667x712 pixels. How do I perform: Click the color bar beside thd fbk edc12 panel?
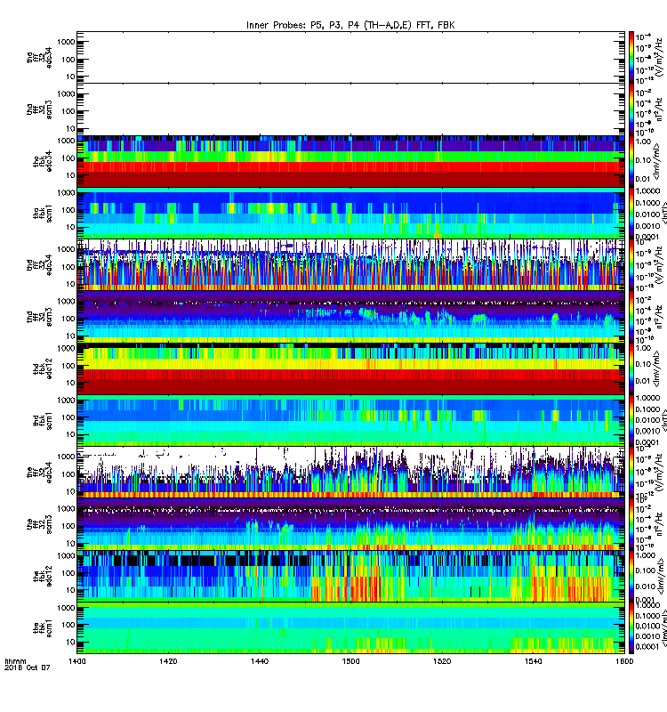pyautogui.click(x=631, y=368)
